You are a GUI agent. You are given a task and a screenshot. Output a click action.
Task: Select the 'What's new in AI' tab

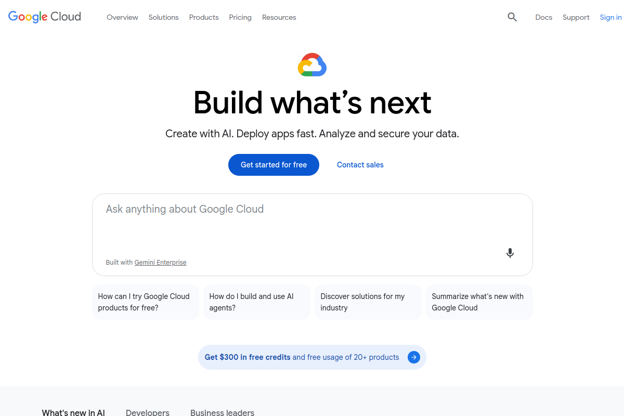[73, 412]
